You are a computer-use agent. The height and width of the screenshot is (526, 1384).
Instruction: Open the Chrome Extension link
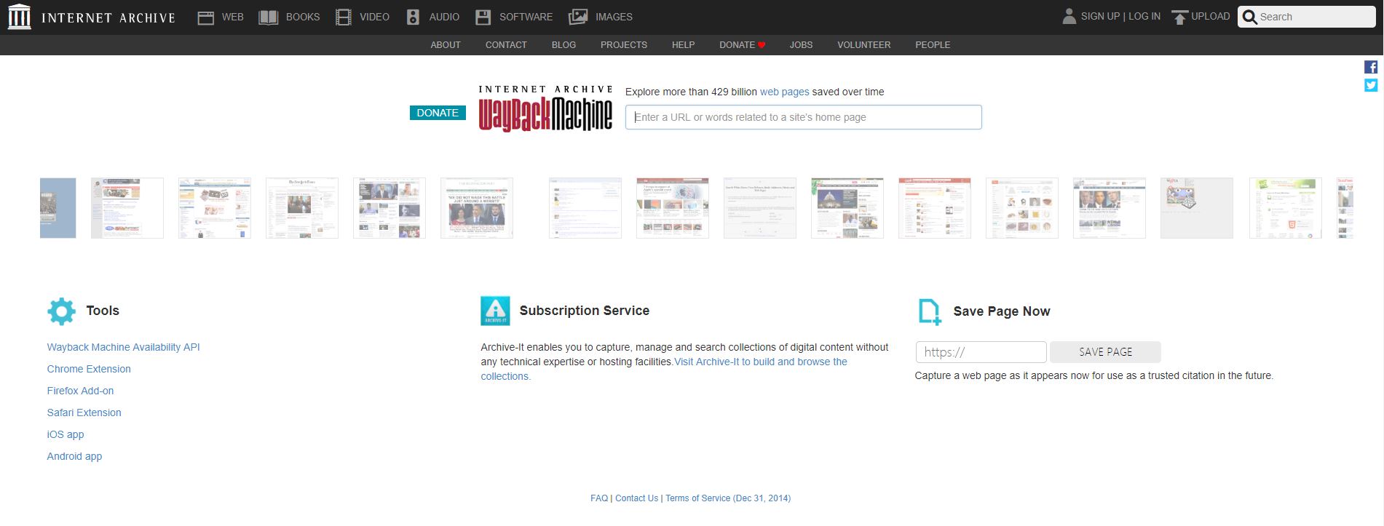pyautogui.click(x=89, y=369)
